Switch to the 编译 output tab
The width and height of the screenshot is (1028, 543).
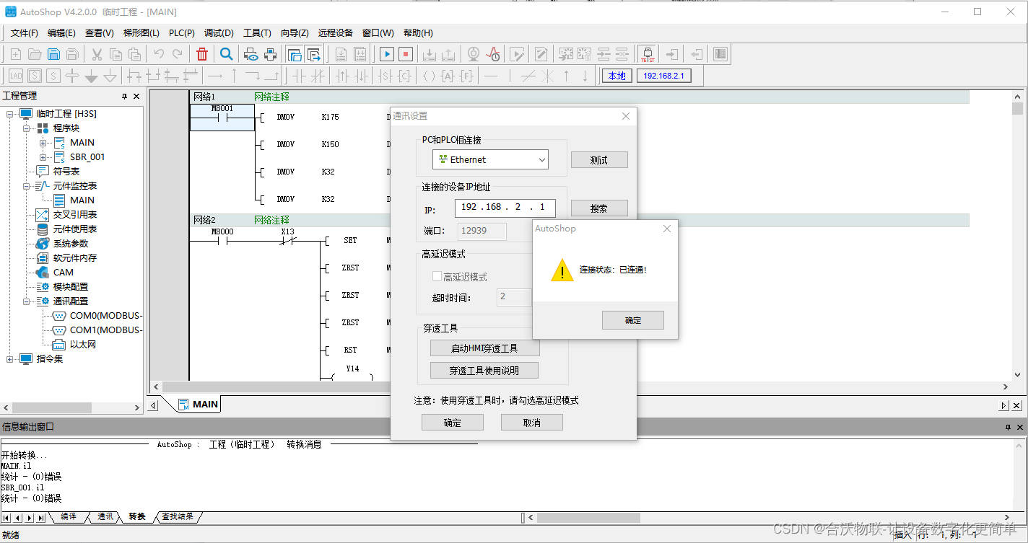pyautogui.click(x=69, y=517)
